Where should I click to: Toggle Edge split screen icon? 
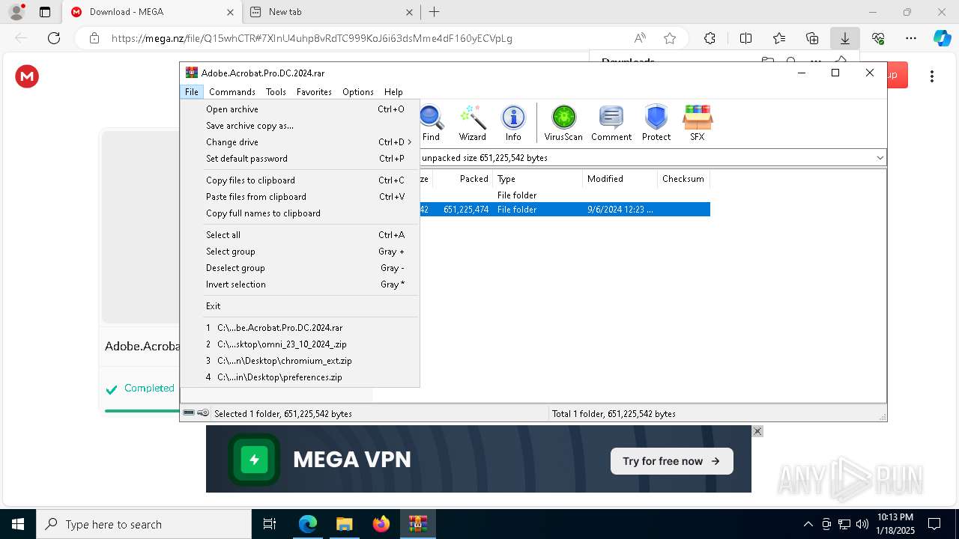click(745, 38)
